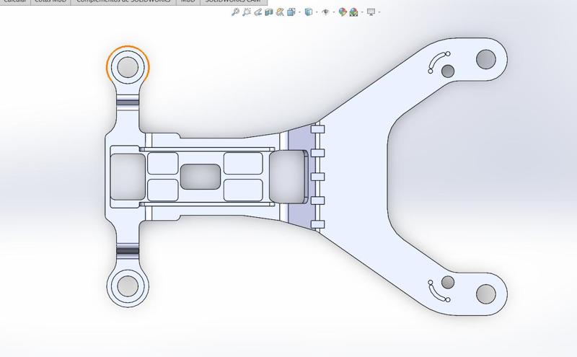The height and width of the screenshot is (357, 577).
Task: Open the Display Style dropdown arrow
Action: coord(317,12)
